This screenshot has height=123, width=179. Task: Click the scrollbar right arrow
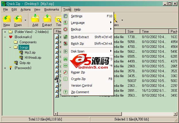176,114
